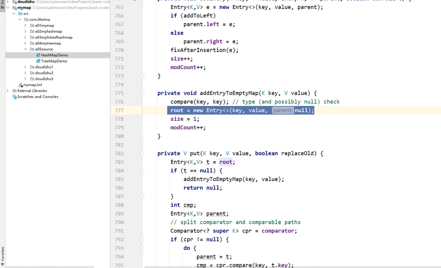Collapse the a05source package

(26, 49)
